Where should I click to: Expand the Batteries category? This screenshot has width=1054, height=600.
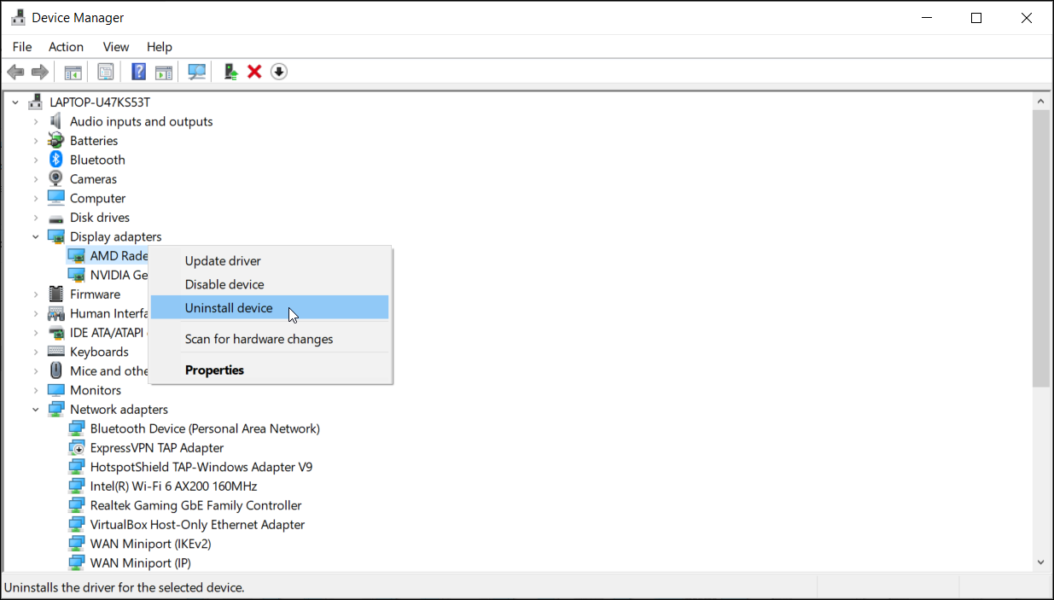pos(34,140)
